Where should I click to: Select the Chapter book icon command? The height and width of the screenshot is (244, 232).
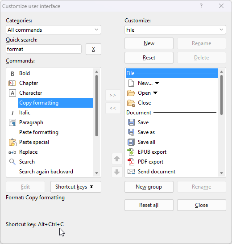pos(12,83)
